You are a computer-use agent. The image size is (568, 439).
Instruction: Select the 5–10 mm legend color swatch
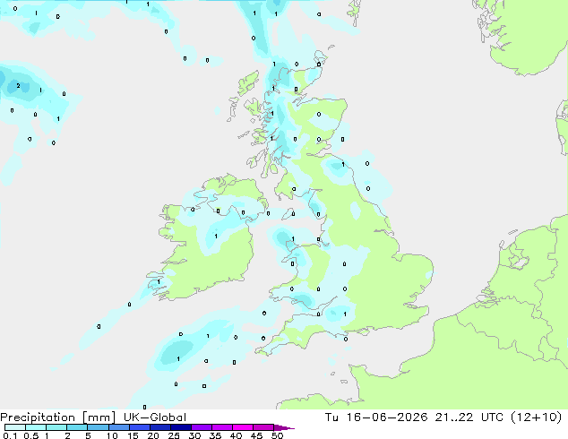(x=98, y=427)
